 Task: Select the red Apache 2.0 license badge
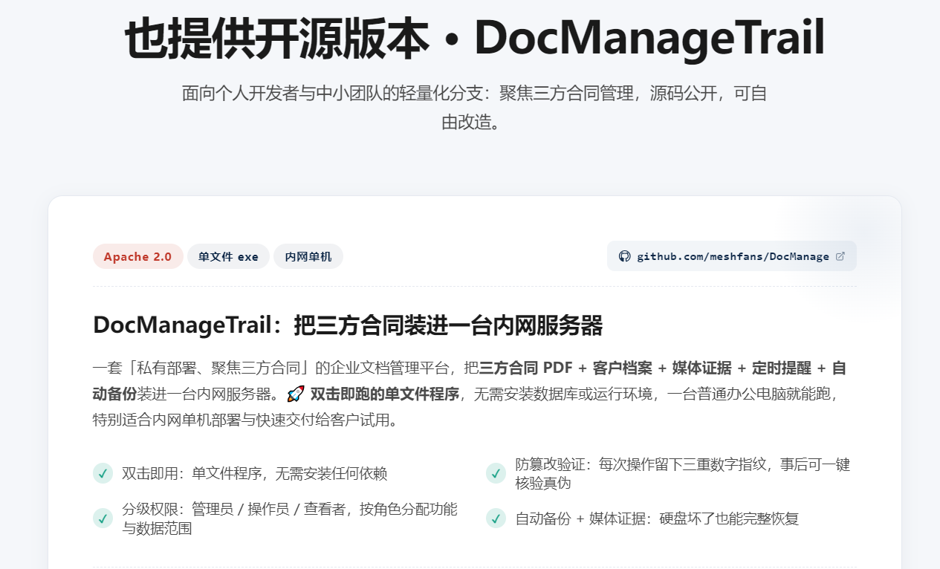138,256
